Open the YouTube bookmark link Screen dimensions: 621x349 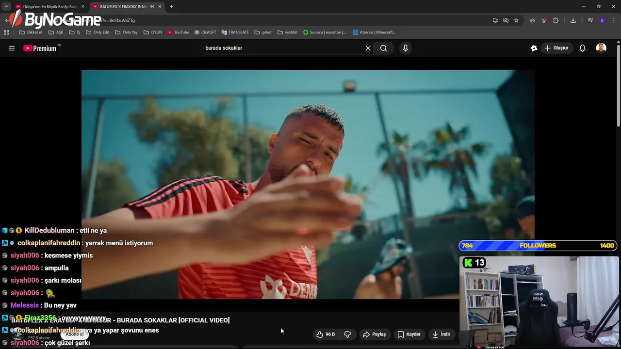178,32
